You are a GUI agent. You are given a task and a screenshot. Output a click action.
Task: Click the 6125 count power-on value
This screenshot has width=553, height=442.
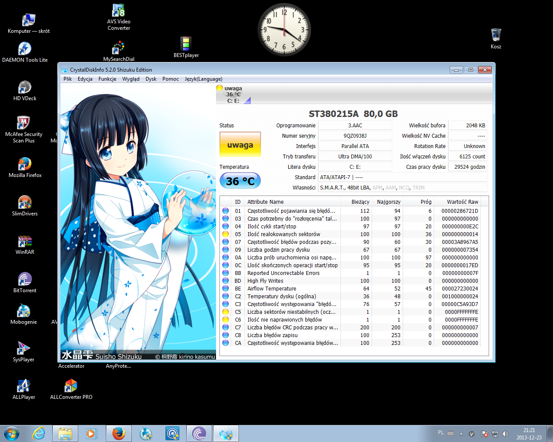point(468,157)
